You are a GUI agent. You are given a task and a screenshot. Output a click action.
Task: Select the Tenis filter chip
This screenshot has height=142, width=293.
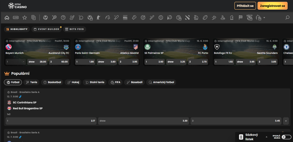(x=31, y=82)
